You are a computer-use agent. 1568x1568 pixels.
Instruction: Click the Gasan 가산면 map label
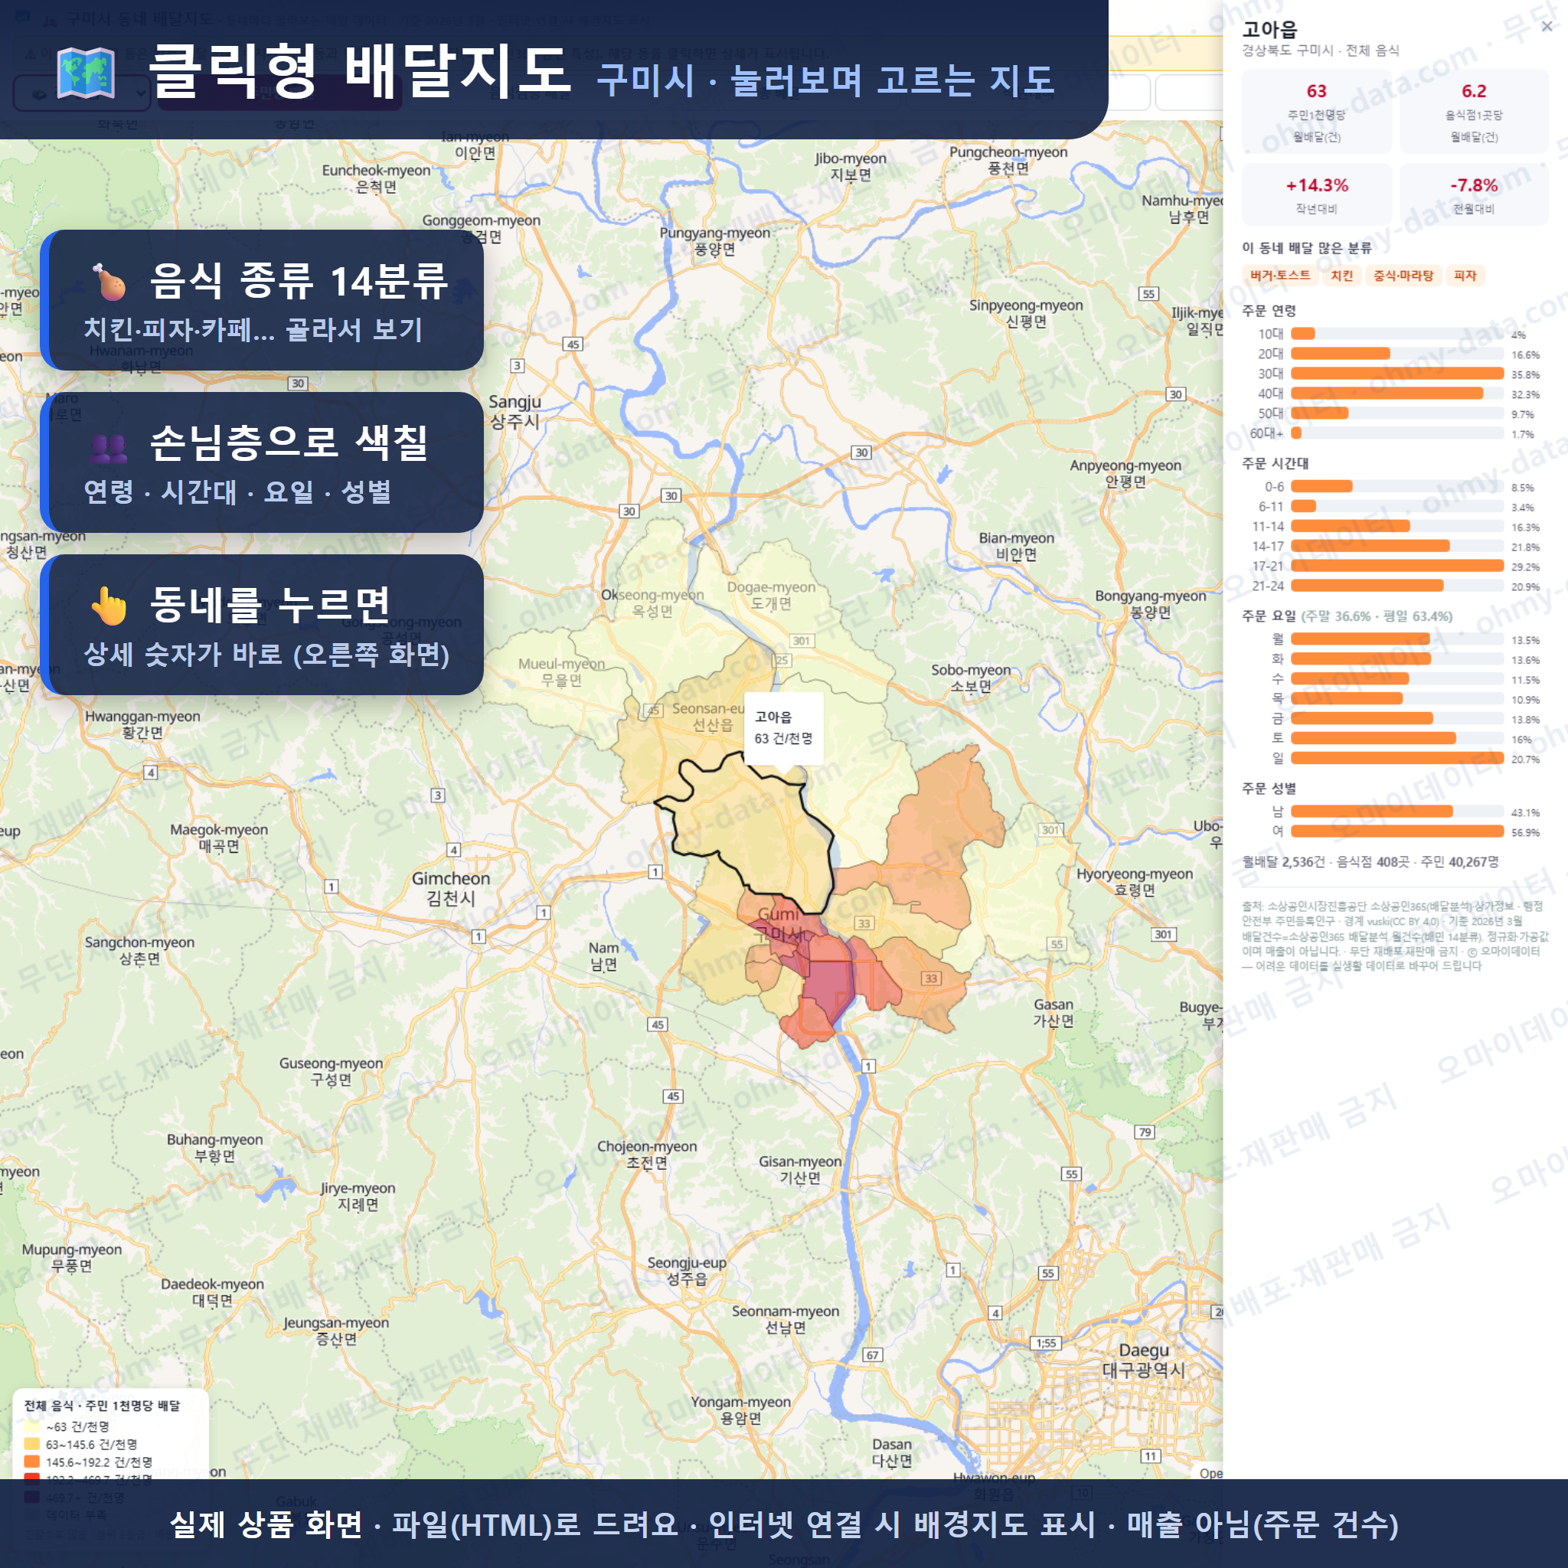[x=1053, y=1012]
